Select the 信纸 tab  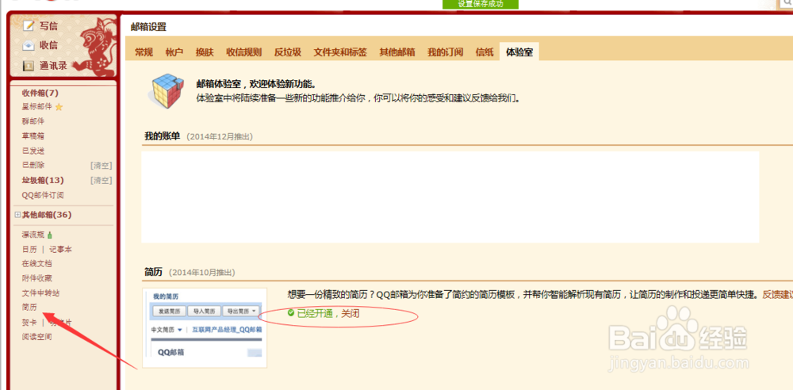484,52
